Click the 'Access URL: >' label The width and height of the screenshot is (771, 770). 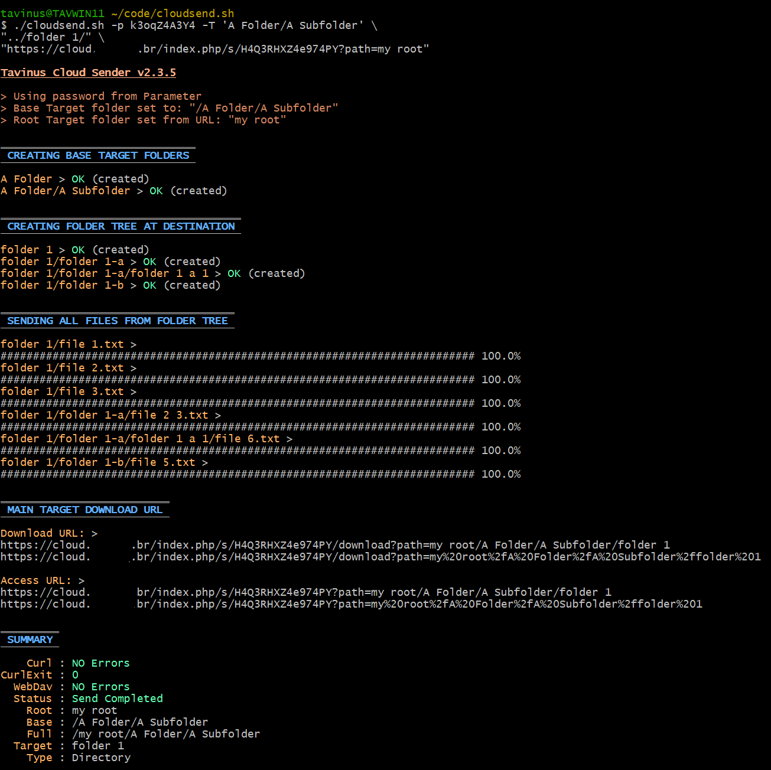click(x=43, y=580)
